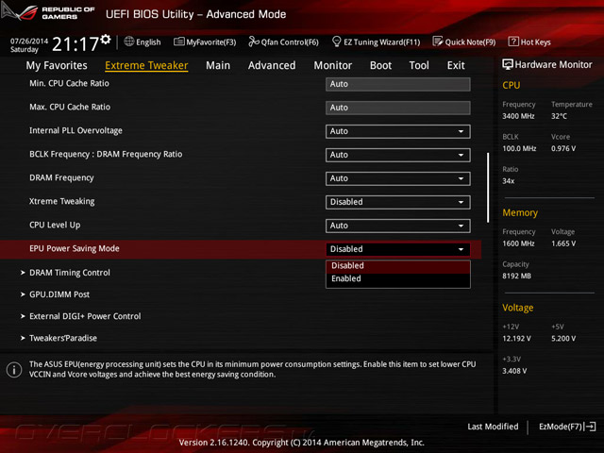Image resolution: width=604 pixels, height=453 pixels.
Task: Click the ROG Republic of Gamers logo
Action: coord(48,12)
